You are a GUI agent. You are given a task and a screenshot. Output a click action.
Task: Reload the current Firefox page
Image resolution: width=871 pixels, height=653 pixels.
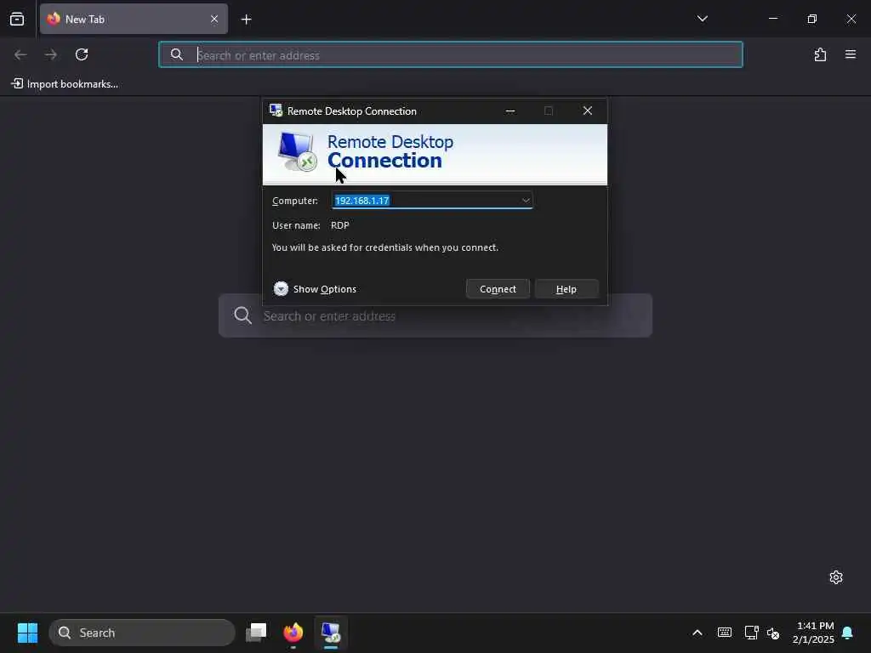coord(82,54)
